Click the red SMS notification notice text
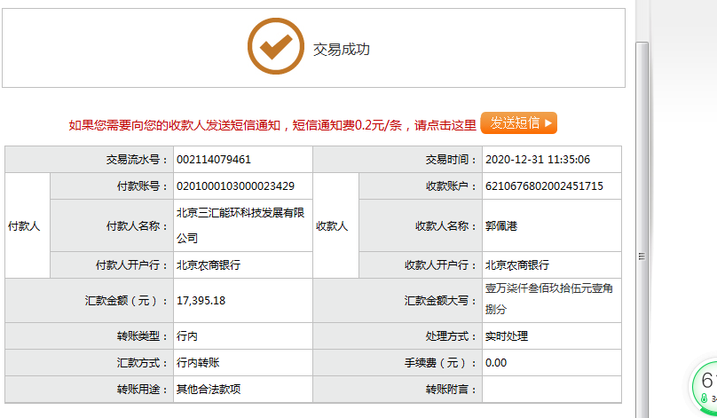 273,125
